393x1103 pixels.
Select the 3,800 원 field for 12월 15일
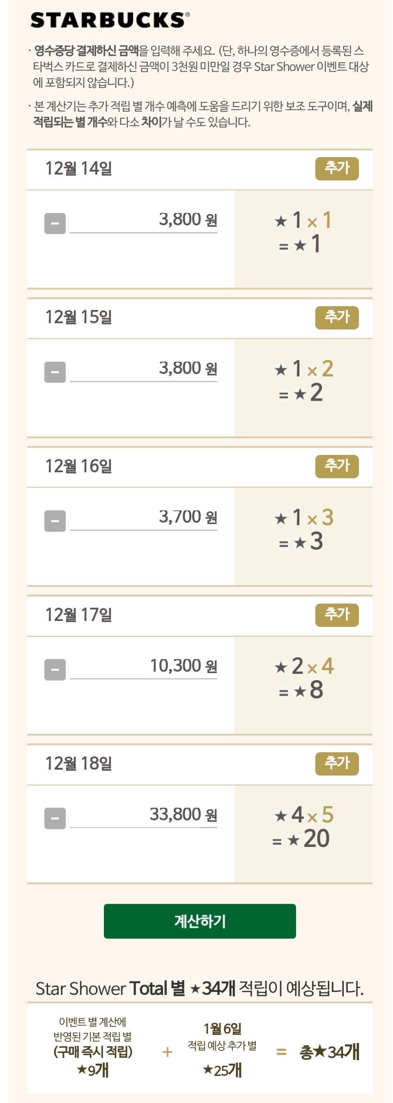point(143,369)
